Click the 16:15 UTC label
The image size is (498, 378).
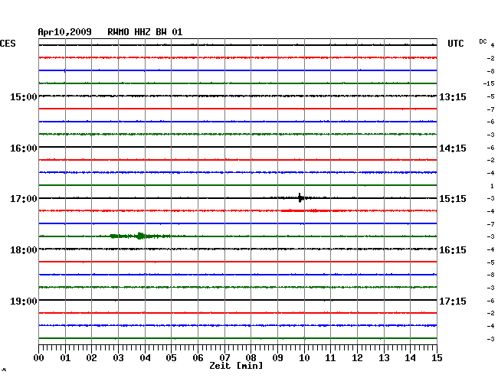pyautogui.click(x=453, y=250)
